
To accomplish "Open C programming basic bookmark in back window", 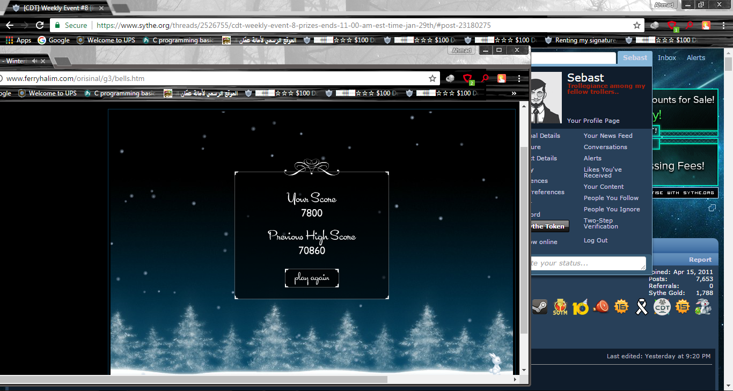I will [178, 40].
